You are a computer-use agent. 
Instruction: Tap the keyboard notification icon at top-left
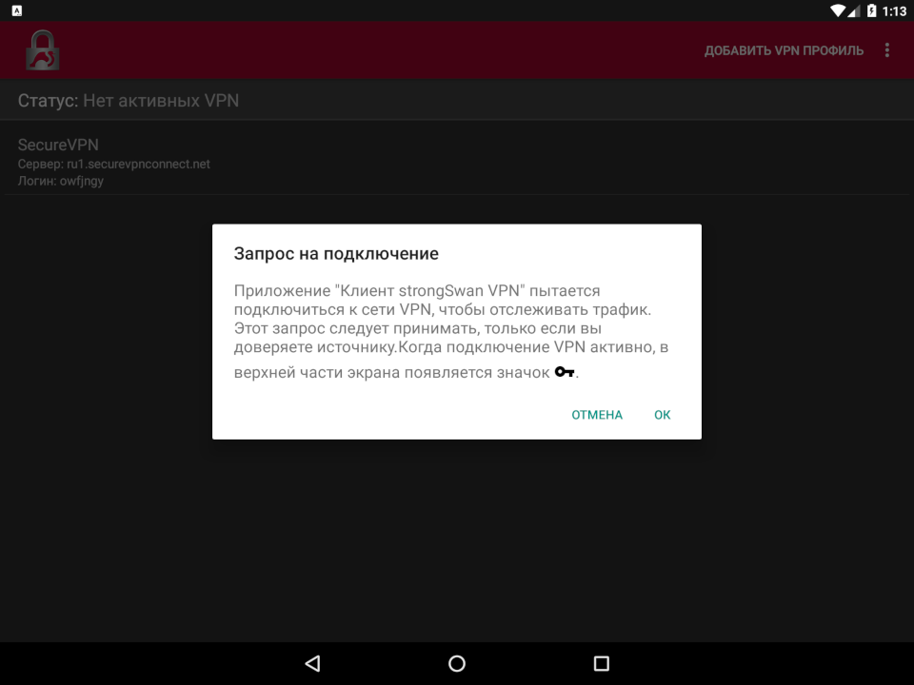tap(17, 10)
